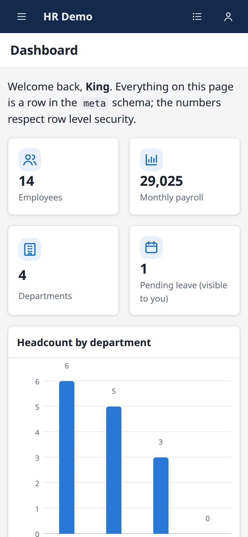Click the Pending leave calendar icon
Screen dimensions: 248x537
coord(151,248)
